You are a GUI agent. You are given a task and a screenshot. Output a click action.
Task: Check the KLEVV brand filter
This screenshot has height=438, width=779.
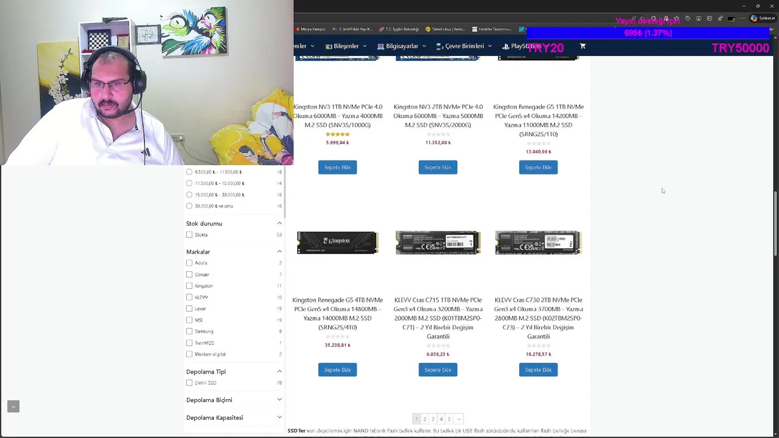tap(189, 297)
